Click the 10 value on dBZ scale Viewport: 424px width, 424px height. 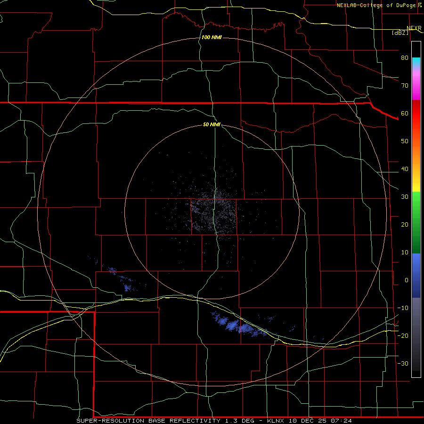pyautogui.click(x=405, y=253)
